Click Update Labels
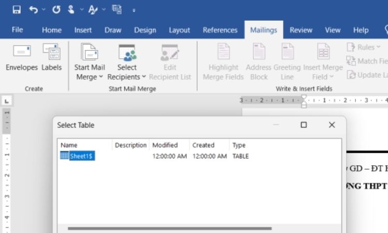The width and height of the screenshot is (388, 233). (367, 75)
